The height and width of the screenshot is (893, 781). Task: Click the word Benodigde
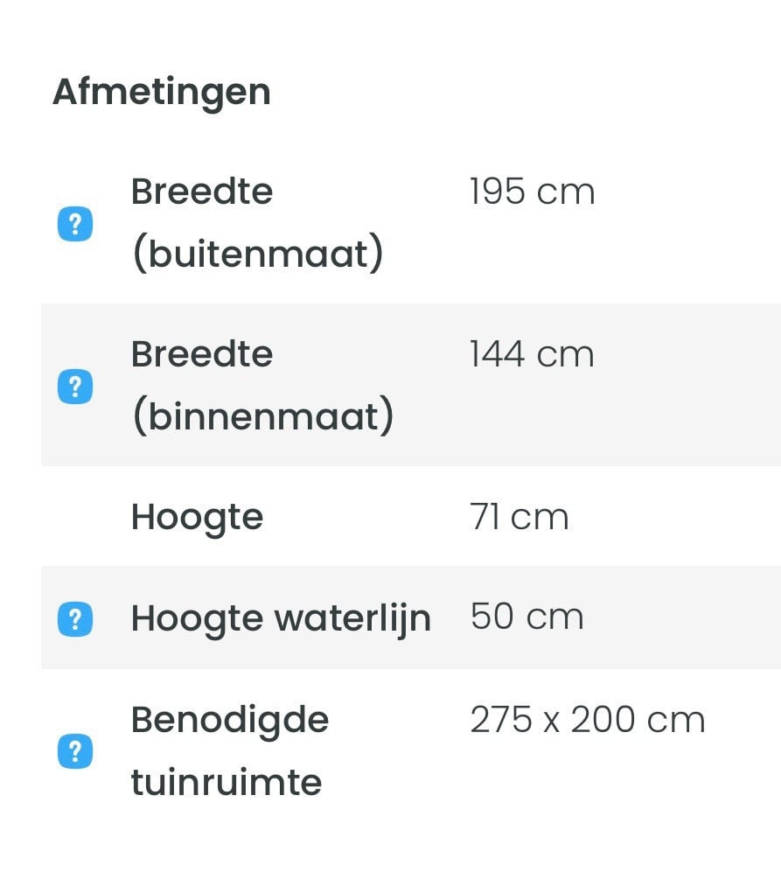[x=230, y=721]
